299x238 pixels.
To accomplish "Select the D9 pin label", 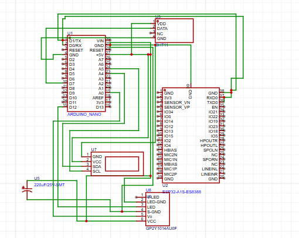I will point(72,93).
